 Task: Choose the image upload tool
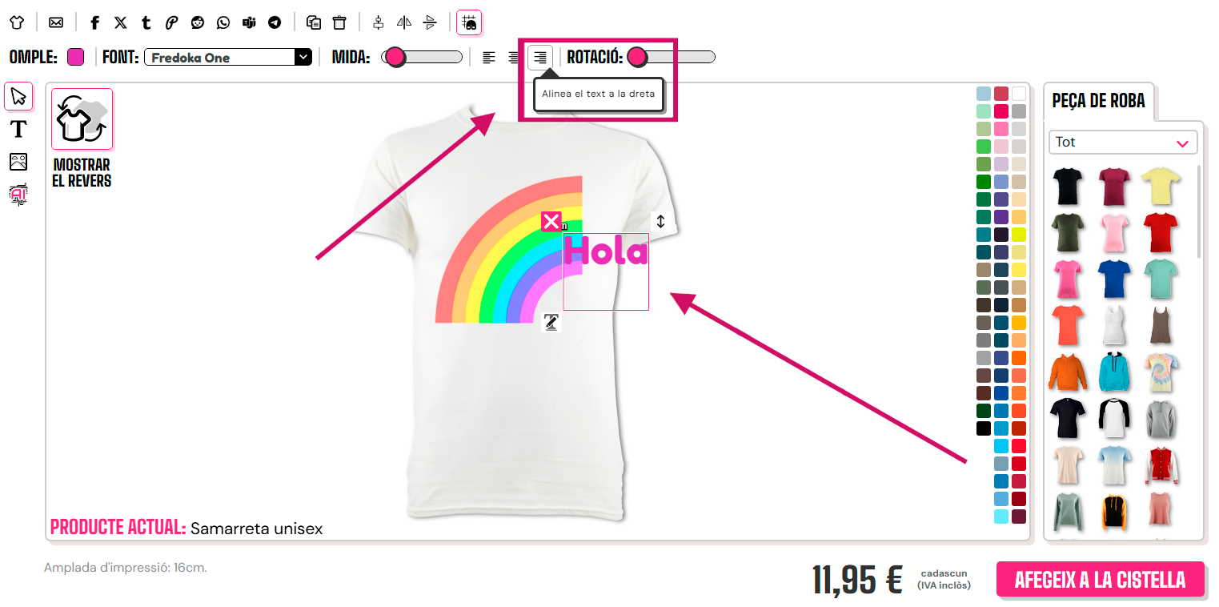18,162
